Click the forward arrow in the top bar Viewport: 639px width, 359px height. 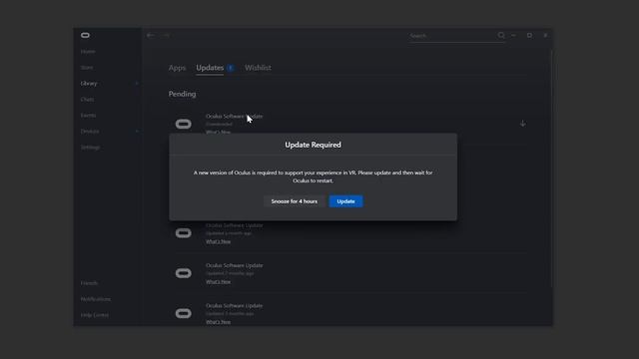coord(165,36)
